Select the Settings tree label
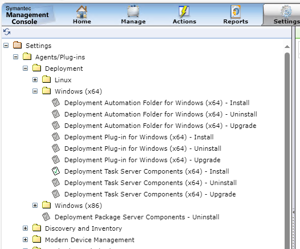This screenshot has height=249, width=300. pyautogui.click(x=39, y=46)
